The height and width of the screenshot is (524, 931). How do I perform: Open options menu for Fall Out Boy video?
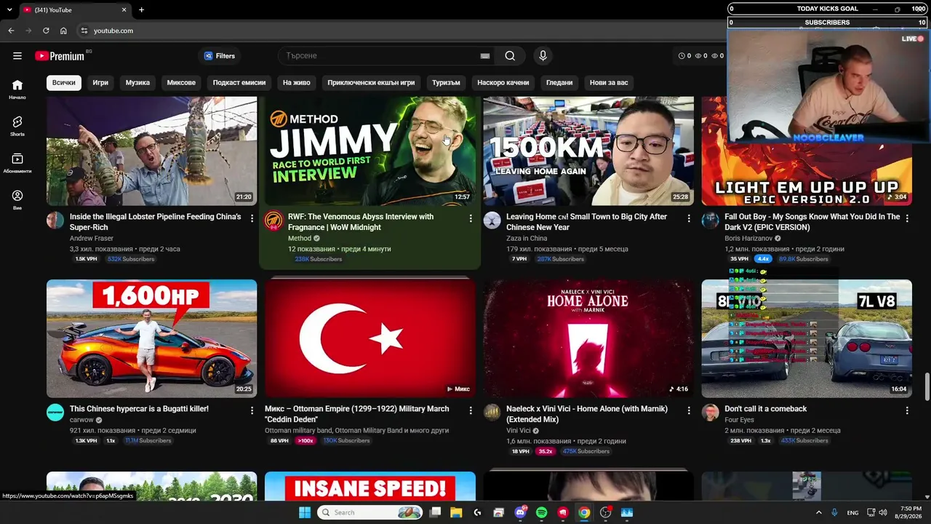907,218
